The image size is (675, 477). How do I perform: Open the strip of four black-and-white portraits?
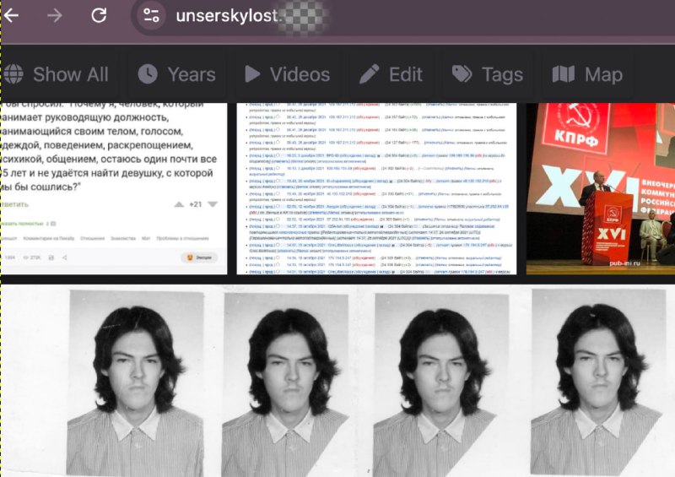tap(337, 381)
